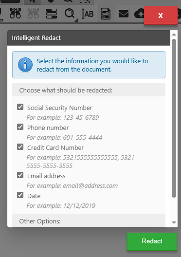This screenshot has width=181, height=257.
Task: Open the stacked redaction bars tool
Action: (52, 14)
